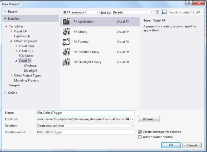The height and width of the screenshot is (152, 207).
Task: Collapse the Visual F# node arrow
Action: 16,61
